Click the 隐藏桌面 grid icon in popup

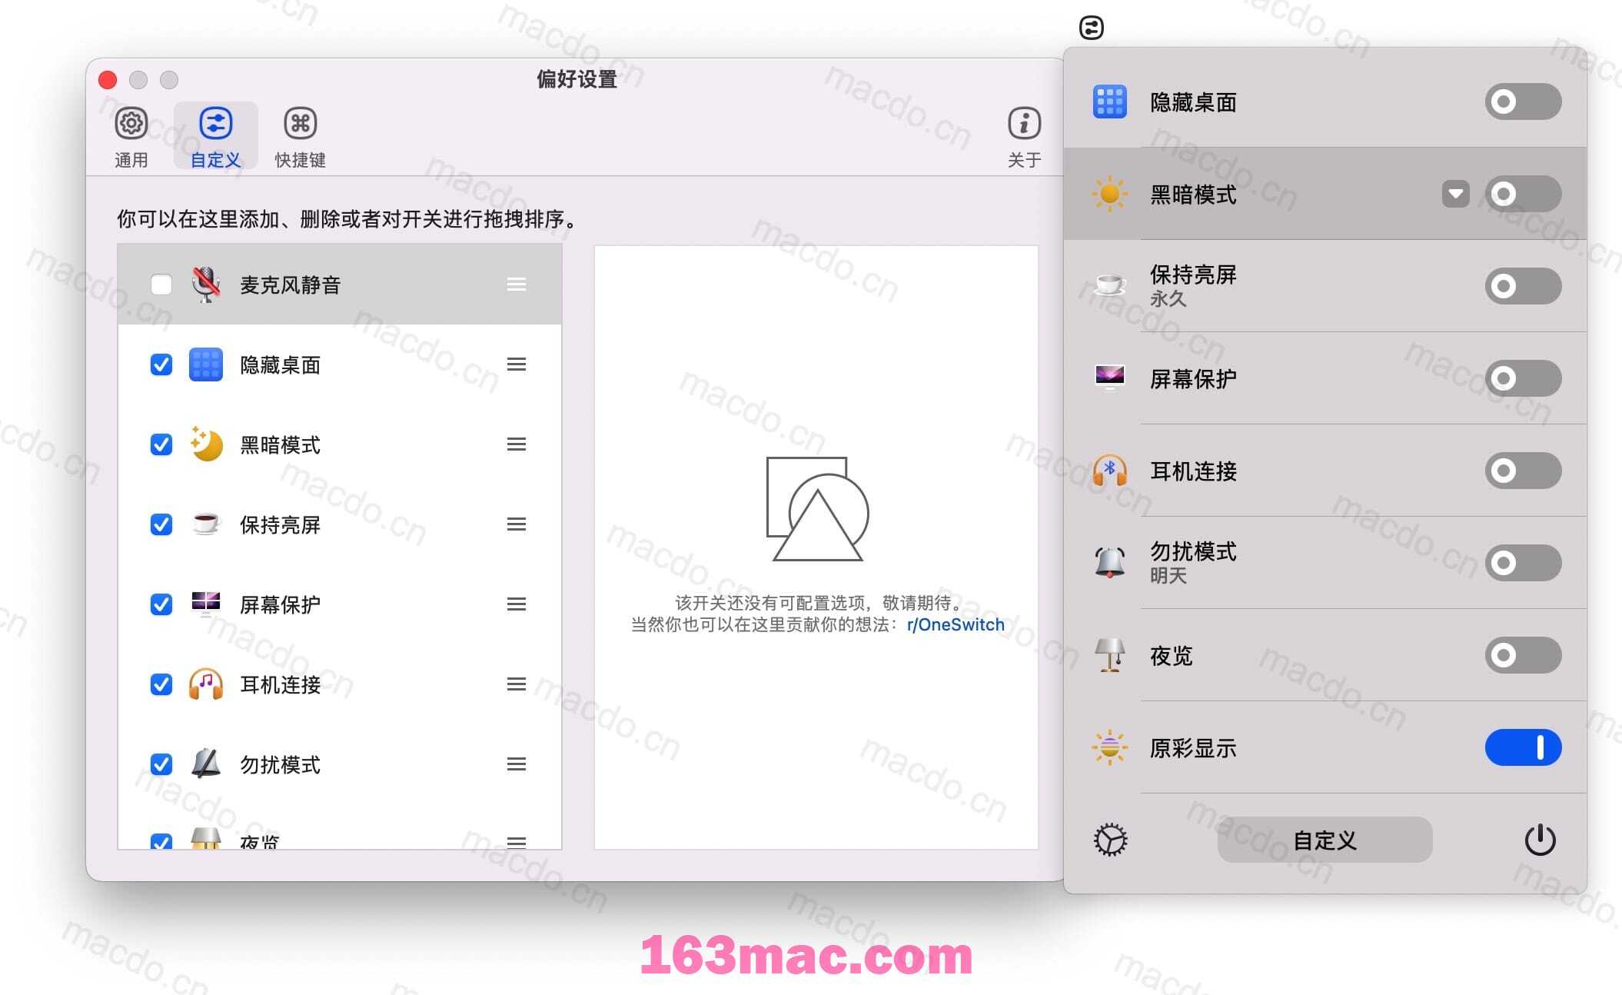tap(1109, 101)
